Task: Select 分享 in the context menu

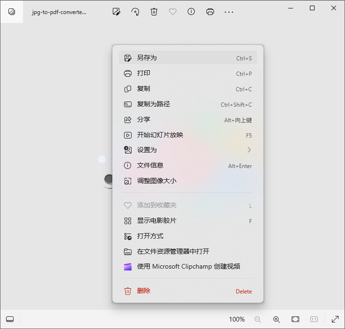Action: click(188, 120)
